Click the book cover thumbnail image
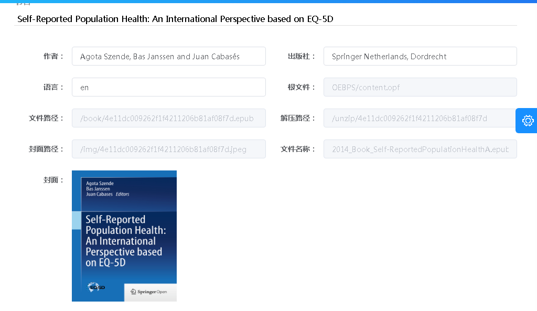The height and width of the screenshot is (311, 537). point(124,236)
